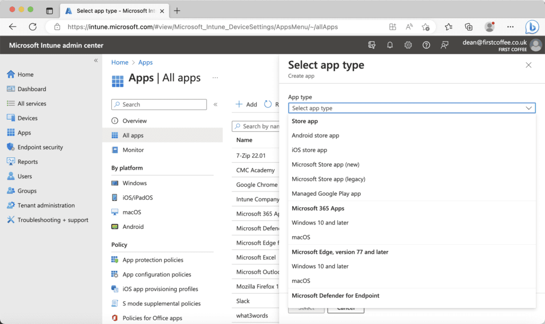The height and width of the screenshot is (324, 545).
Task: Open the Help question mark icon
Action: pyautogui.click(x=426, y=45)
